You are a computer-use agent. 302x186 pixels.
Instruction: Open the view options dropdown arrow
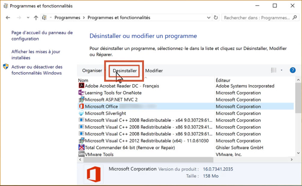(x=282, y=70)
